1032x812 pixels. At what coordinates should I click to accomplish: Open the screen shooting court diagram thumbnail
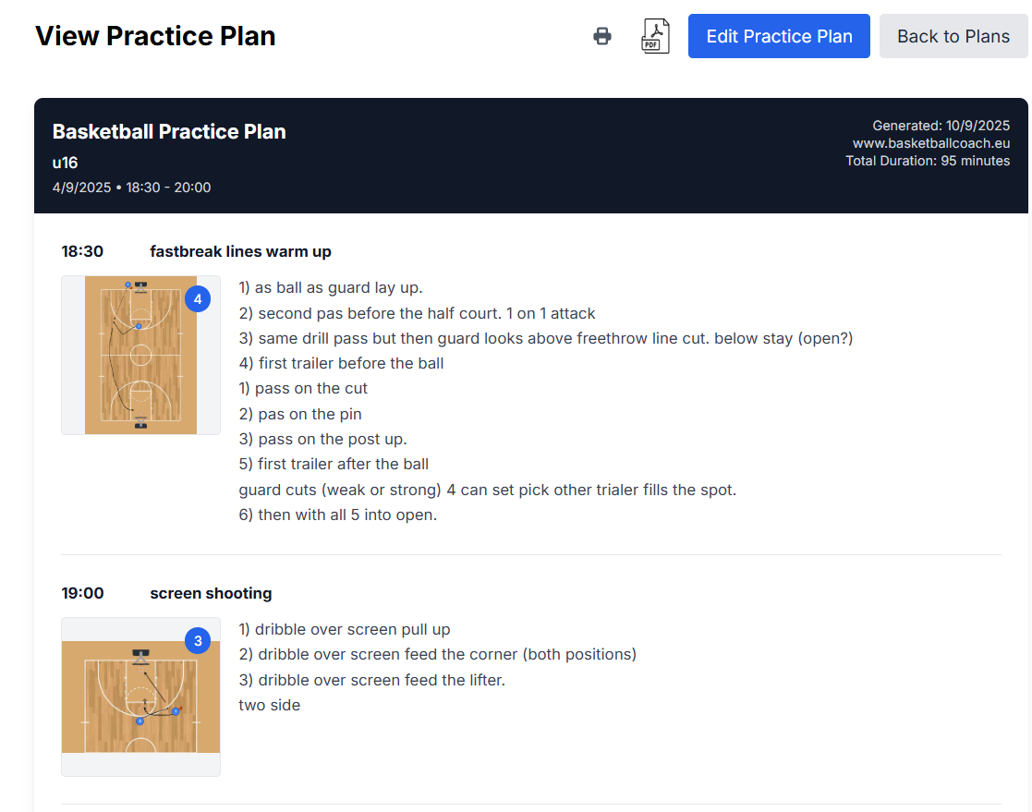140,697
